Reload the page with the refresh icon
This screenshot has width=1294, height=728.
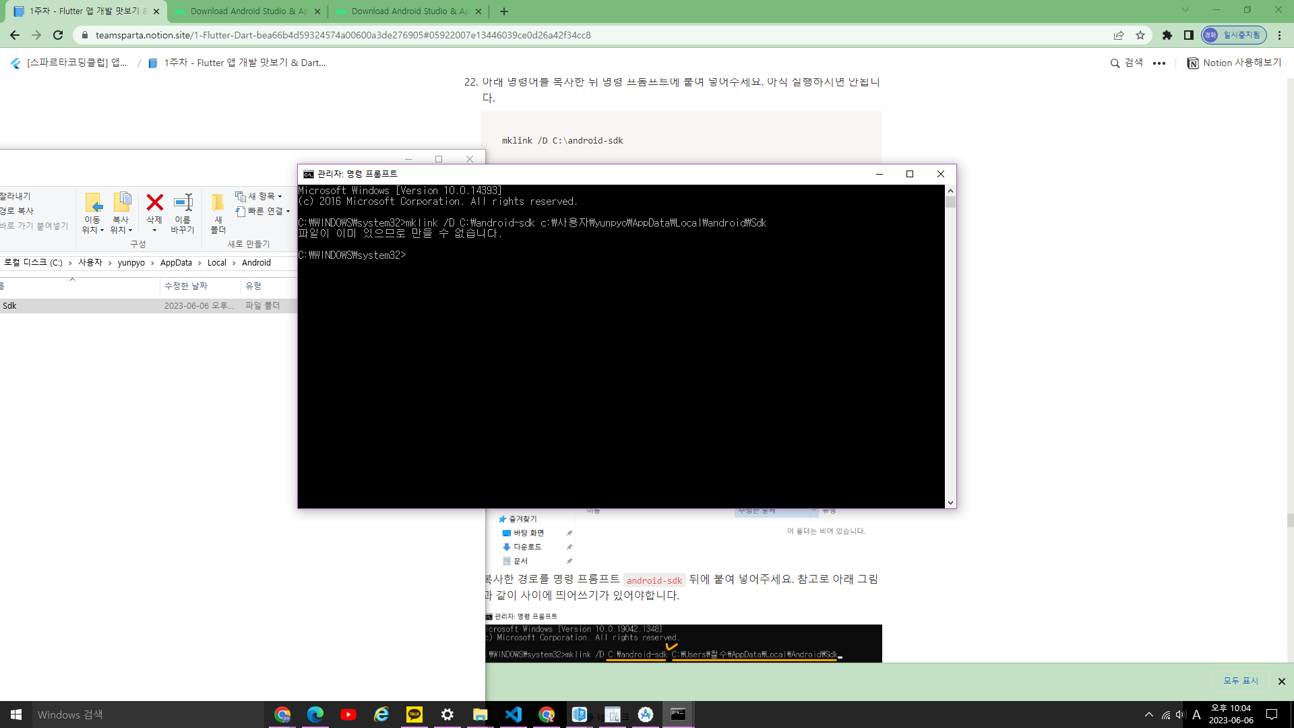pos(58,35)
